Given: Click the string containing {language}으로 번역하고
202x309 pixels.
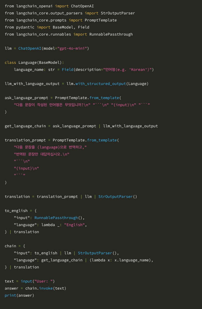Looking at the screenshot, I should (x=50, y=147).
